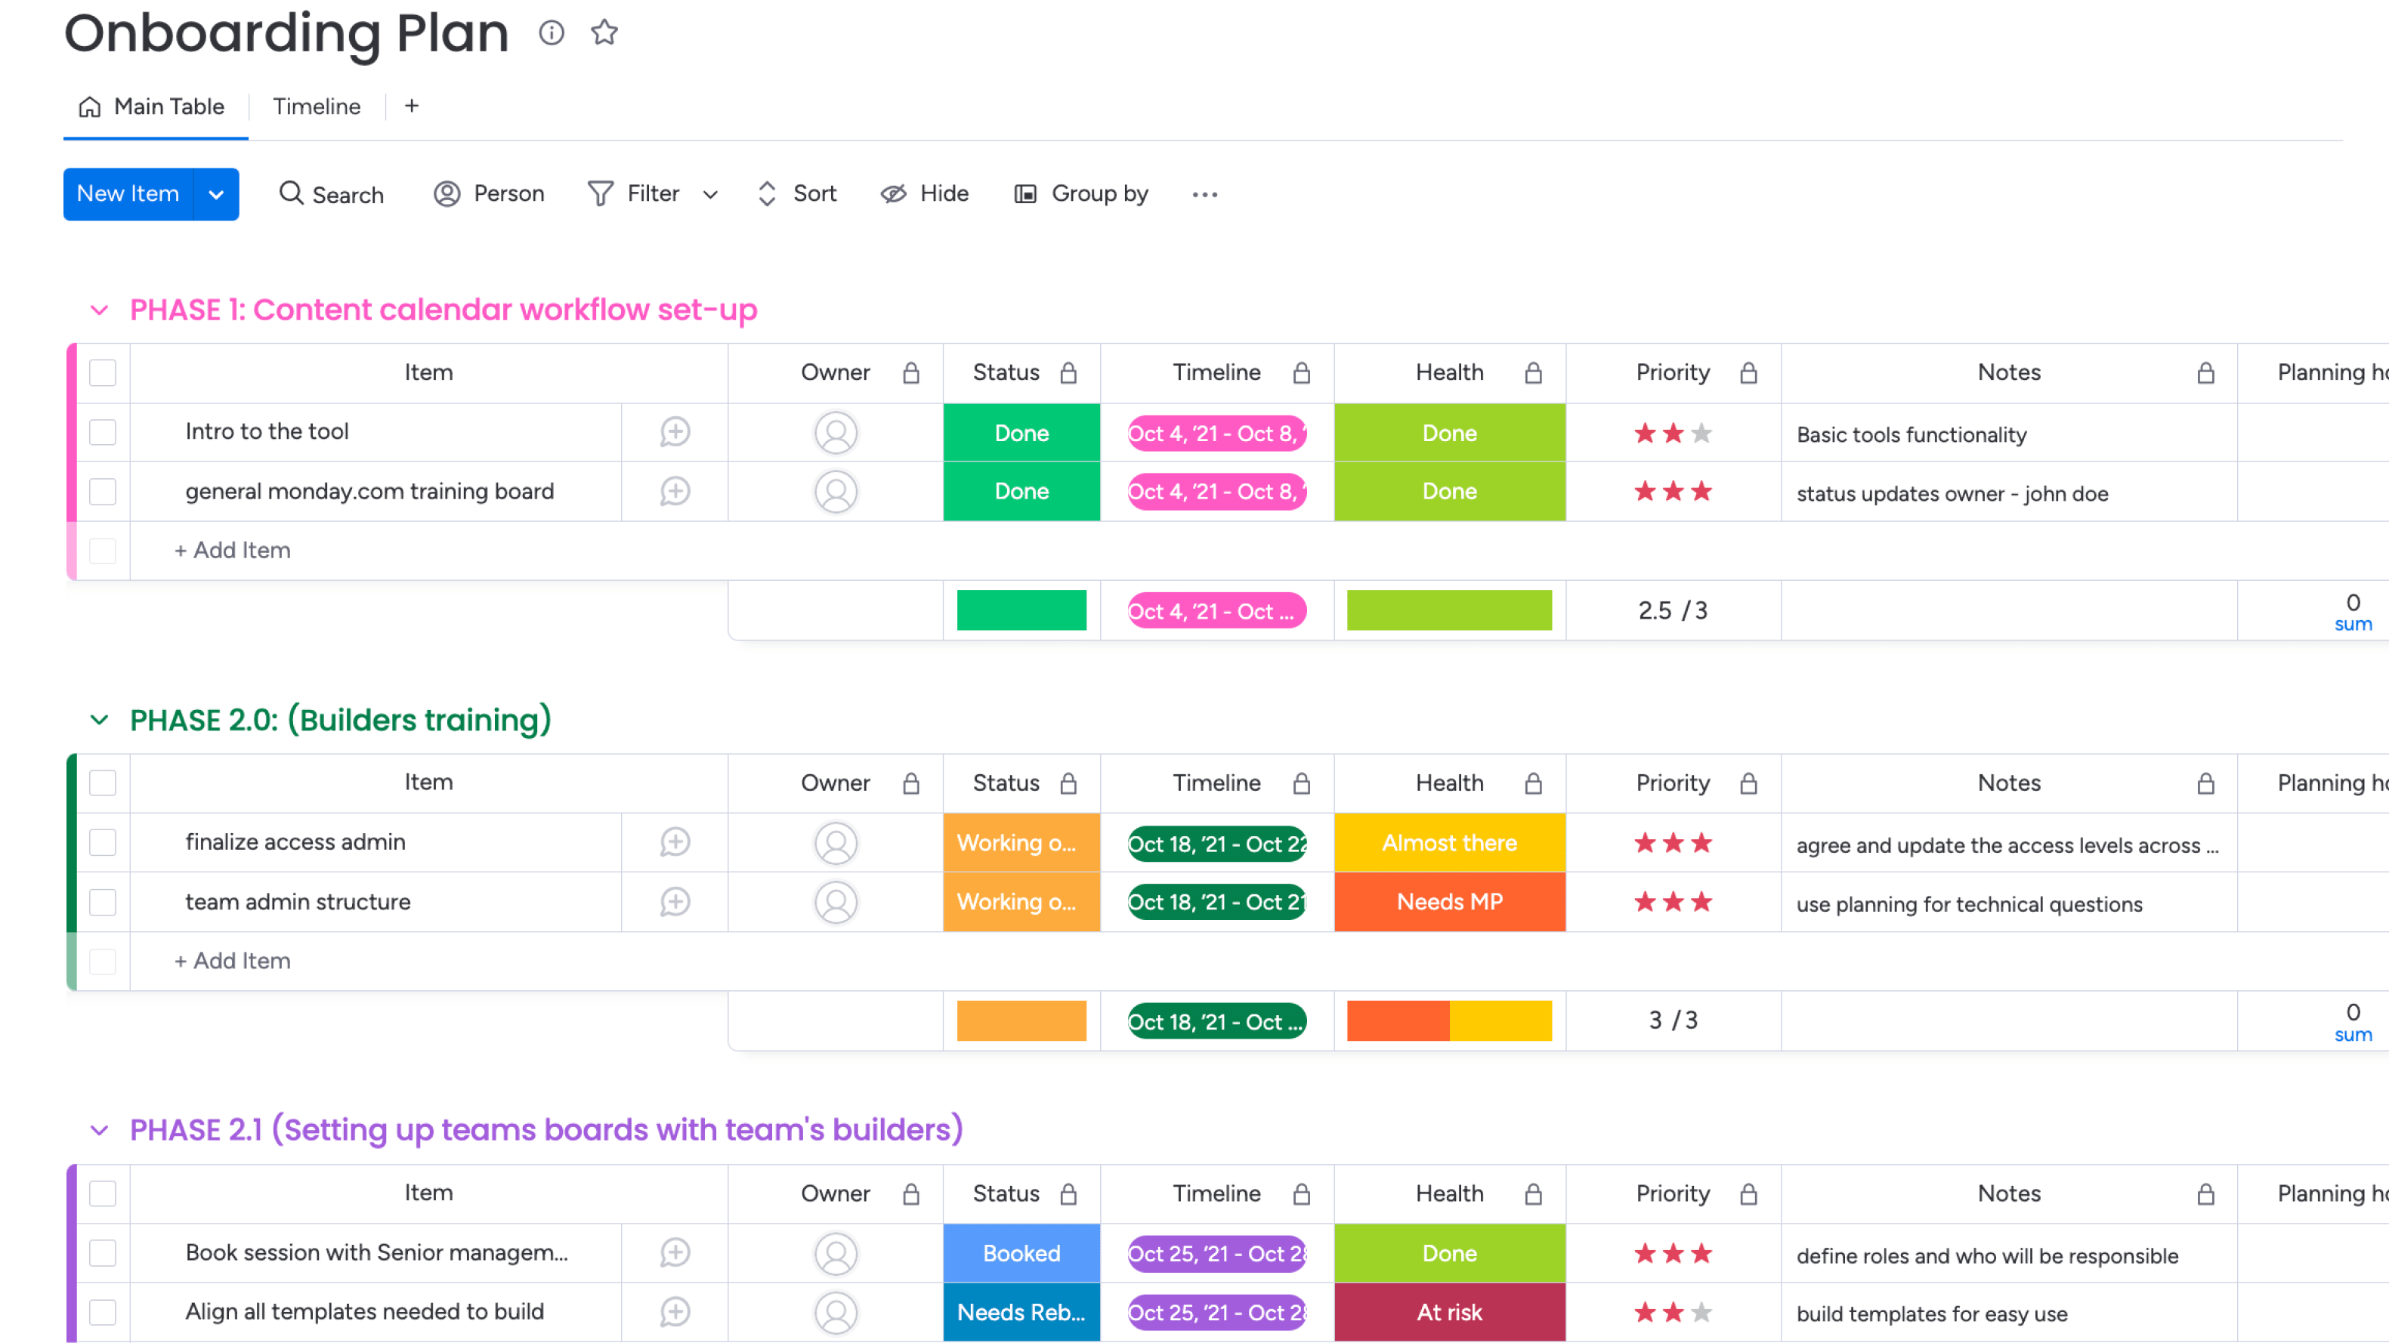Screen dimensions: 2389x1343
Task: Click the Done status cell of 'general monday.com training board'
Action: click(1020, 491)
